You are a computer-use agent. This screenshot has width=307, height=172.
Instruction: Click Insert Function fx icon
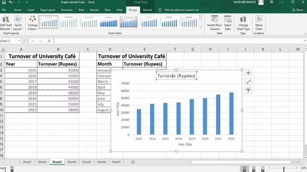point(49,41)
